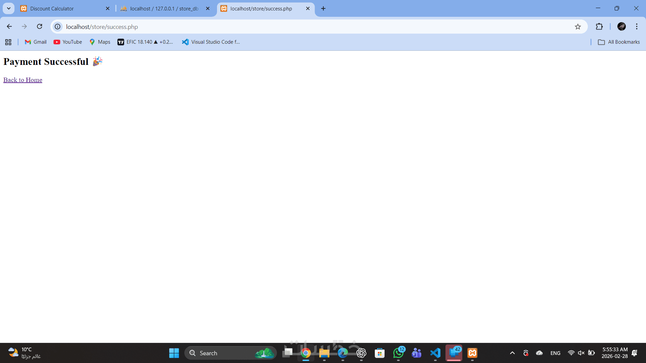646x363 pixels.
Task: Open the Extensions puzzle icon
Action: click(599, 27)
